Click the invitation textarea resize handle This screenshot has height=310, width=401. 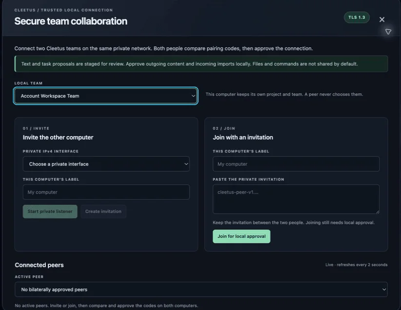(x=378, y=212)
